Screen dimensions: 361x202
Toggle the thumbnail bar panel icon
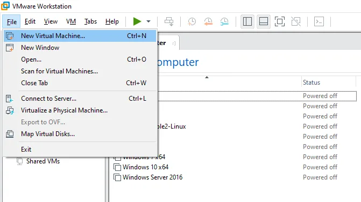[x=264, y=21]
